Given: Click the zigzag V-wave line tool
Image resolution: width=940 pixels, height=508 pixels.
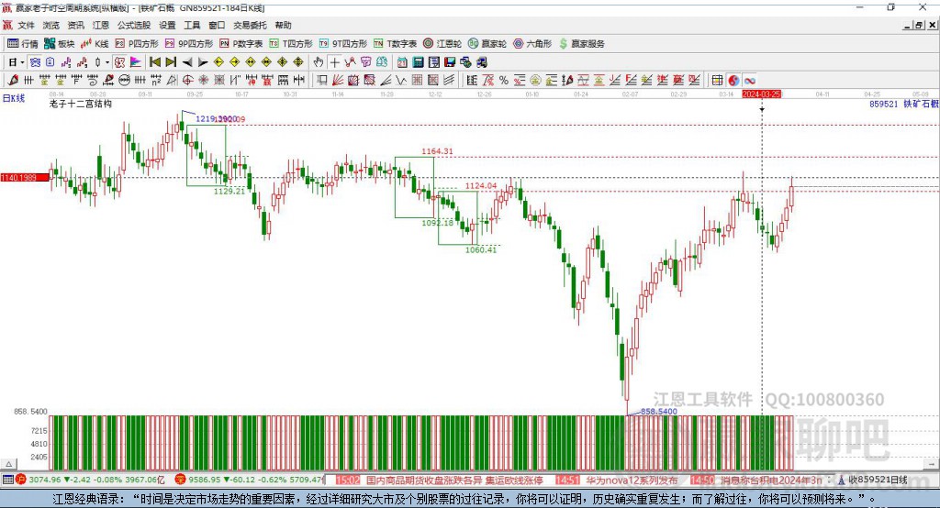Looking at the screenshot, I should tap(400, 80).
